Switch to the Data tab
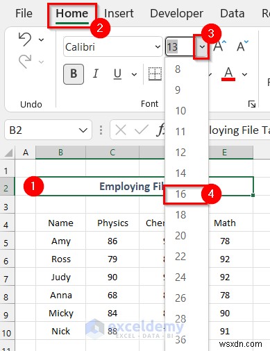The height and width of the screenshot is (351, 270). click(232, 13)
